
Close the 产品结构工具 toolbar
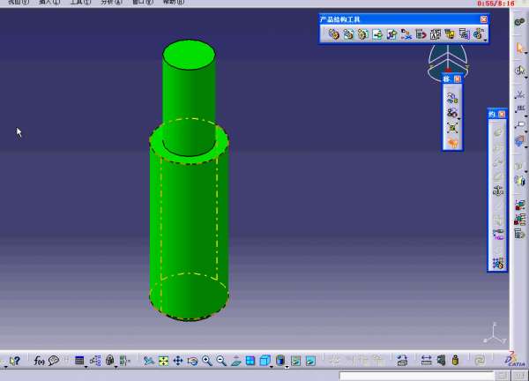click(483, 19)
